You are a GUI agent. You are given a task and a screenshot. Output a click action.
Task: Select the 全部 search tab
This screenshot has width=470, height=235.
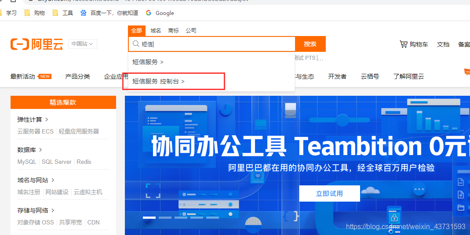[x=137, y=31]
